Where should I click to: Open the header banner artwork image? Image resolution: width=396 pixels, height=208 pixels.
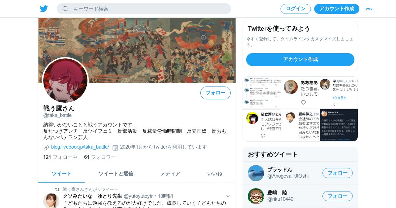click(x=137, y=50)
